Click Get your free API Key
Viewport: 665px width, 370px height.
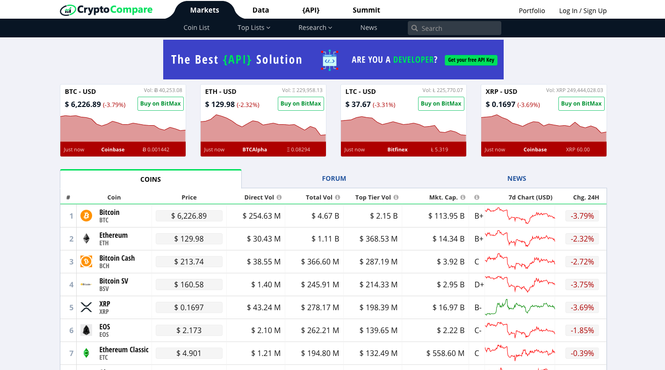click(x=471, y=60)
